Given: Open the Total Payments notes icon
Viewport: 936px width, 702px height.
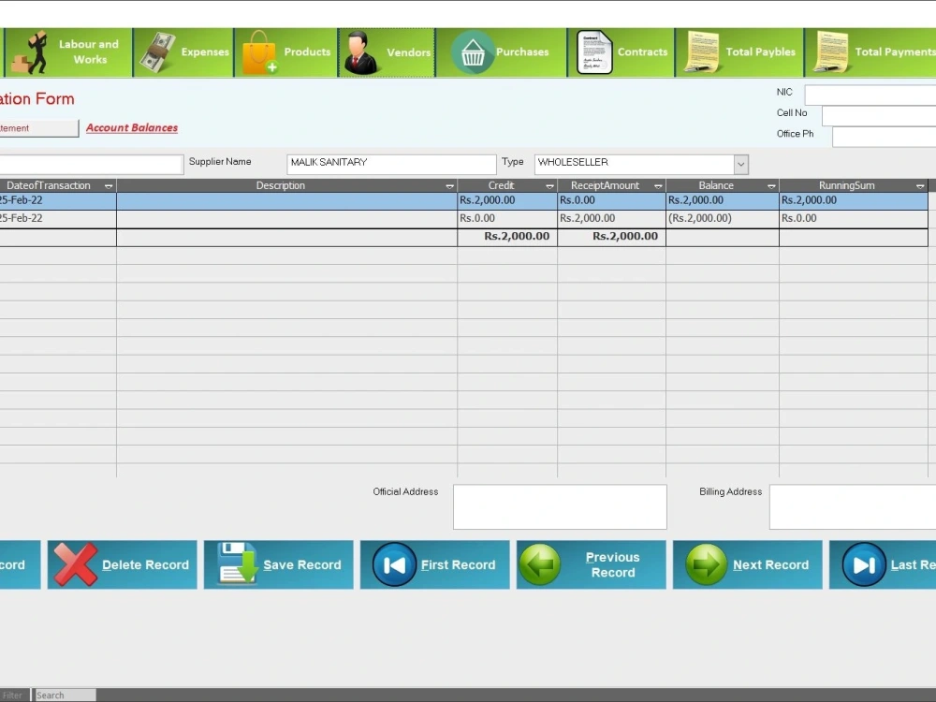Looking at the screenshot, I should point(830,52).
